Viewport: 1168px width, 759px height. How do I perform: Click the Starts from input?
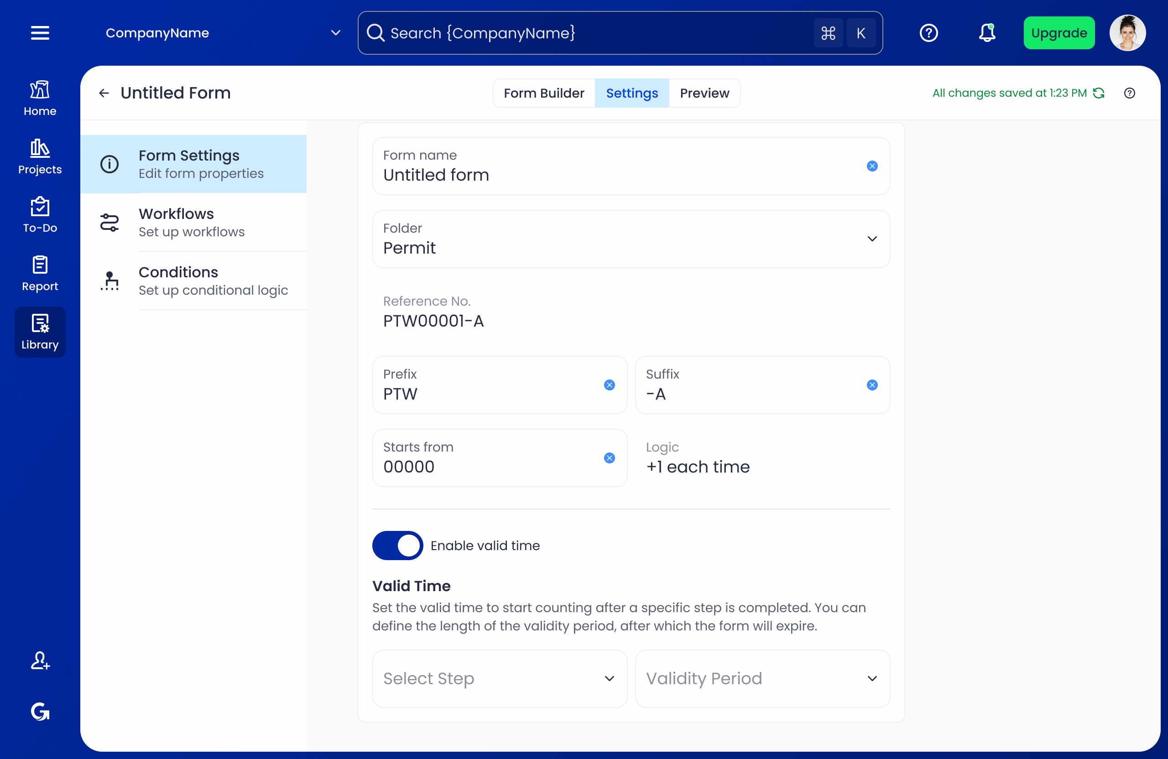500,458
